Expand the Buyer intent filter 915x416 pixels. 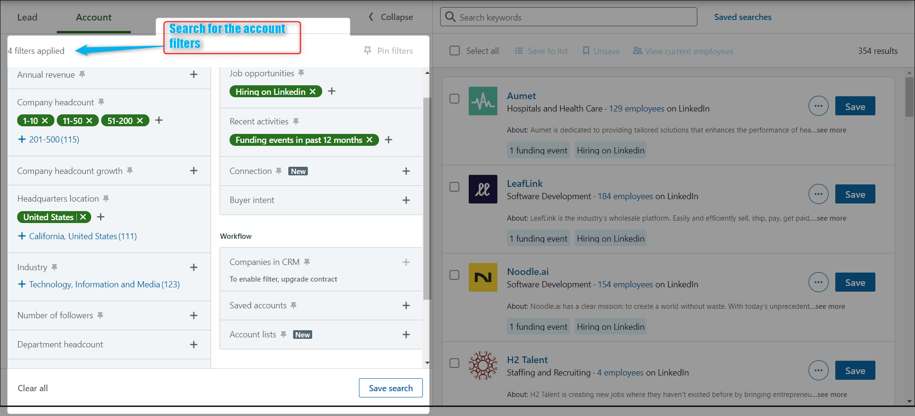tap(406, 200)
